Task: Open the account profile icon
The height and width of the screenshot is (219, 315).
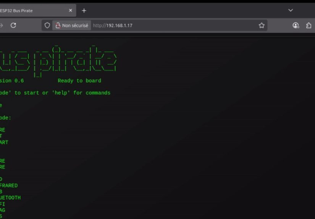Action: (x=296, y=26)
